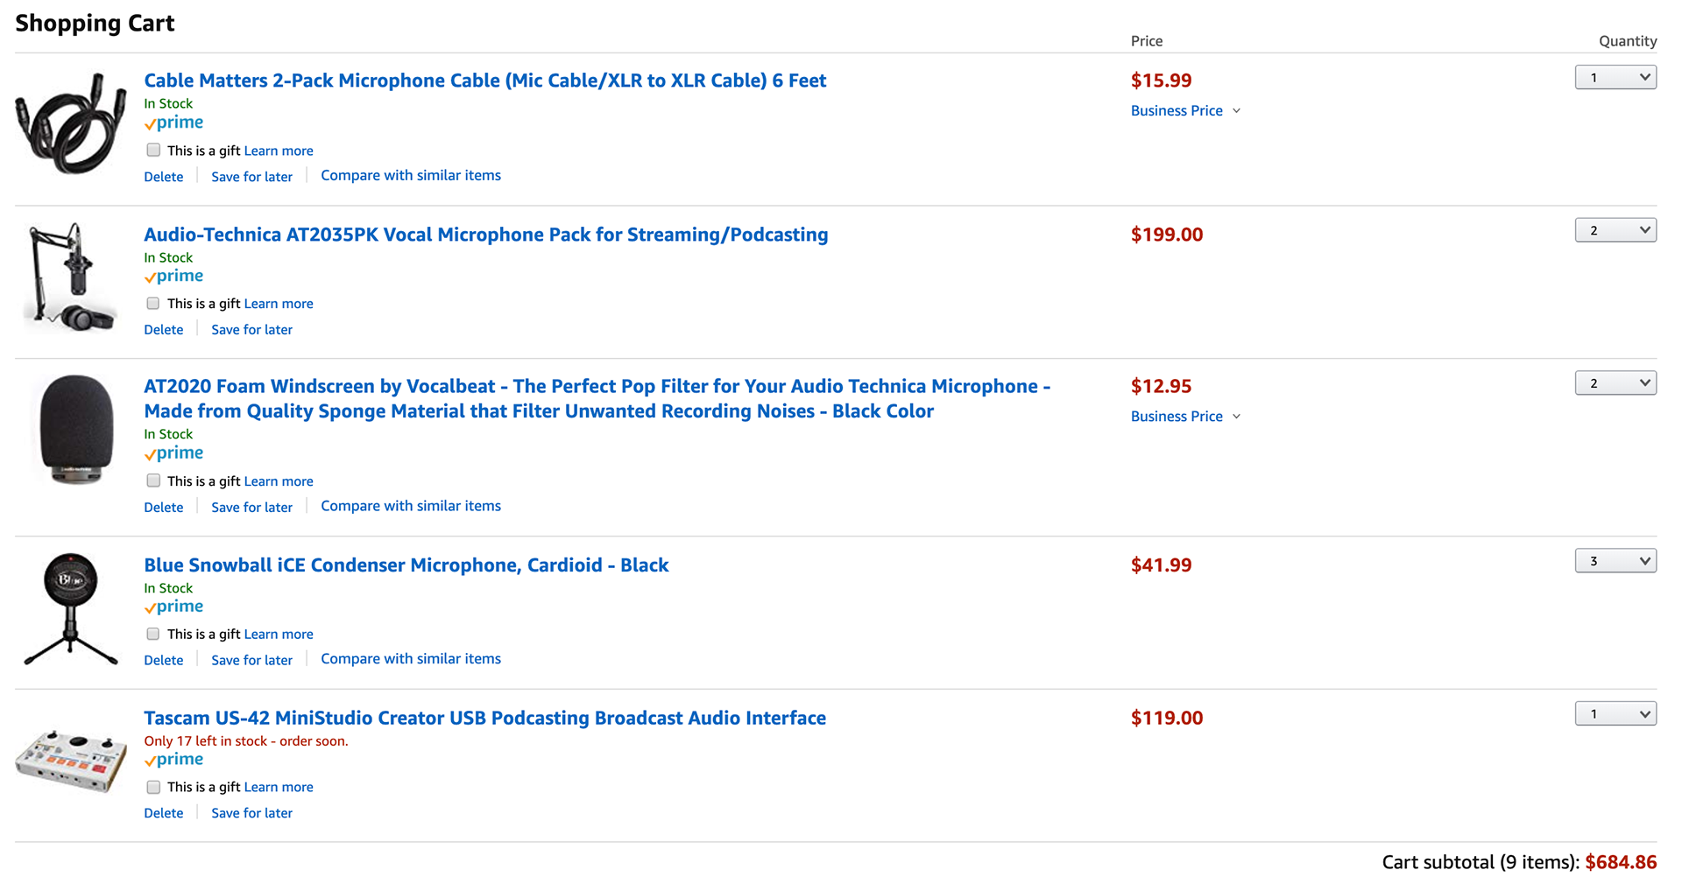
Task: Click the Audio-Technica microphone pack thumbnail
Action: (x=71, y=277)
